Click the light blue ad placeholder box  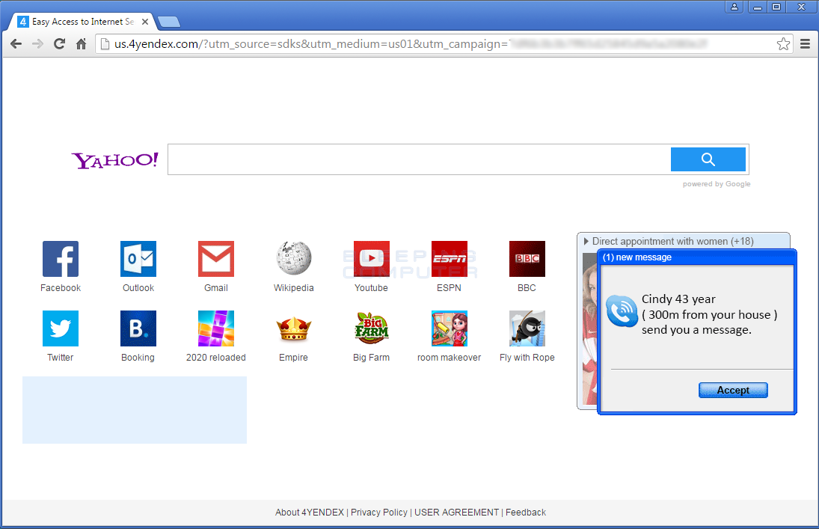pyautogui.click(x=134, y=410)
